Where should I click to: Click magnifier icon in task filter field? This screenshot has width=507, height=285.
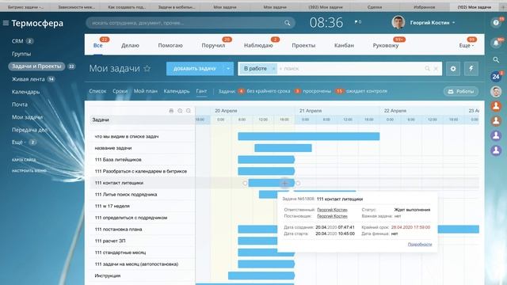[x=427, y=69]
